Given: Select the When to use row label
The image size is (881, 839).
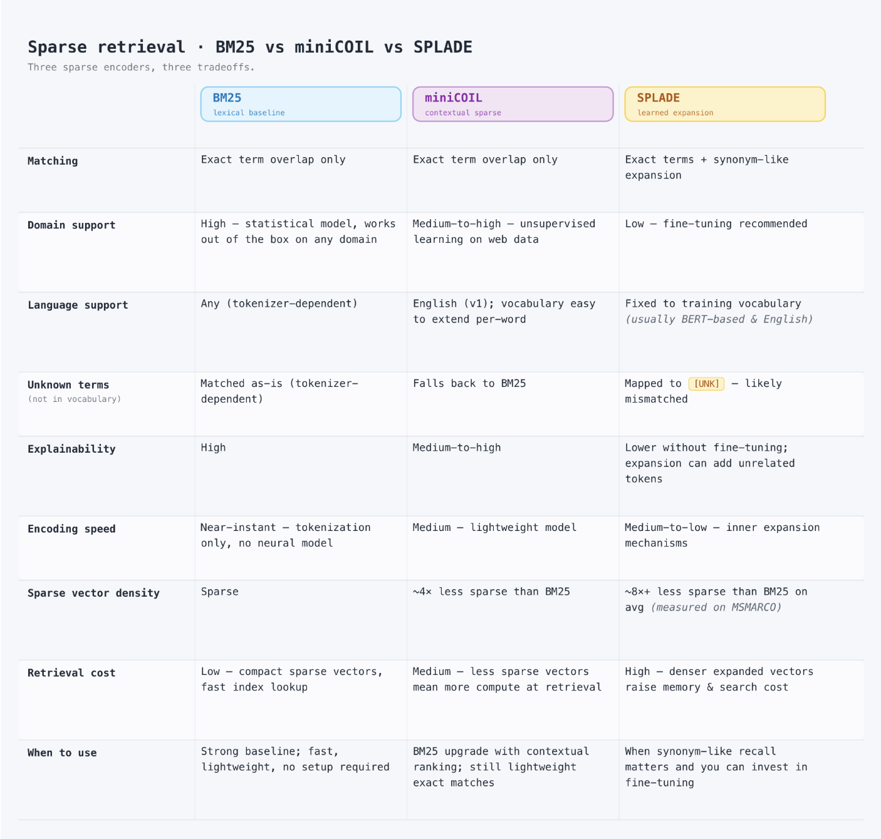Looking at the screenshot, I should pos(62,753).
